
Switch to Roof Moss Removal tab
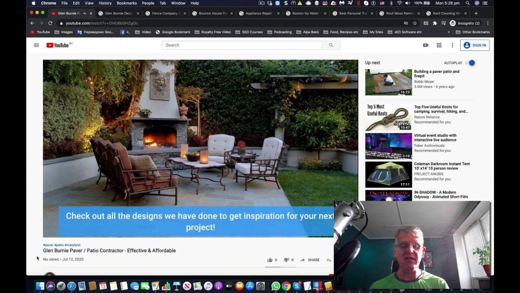click(x=399, y=13)
